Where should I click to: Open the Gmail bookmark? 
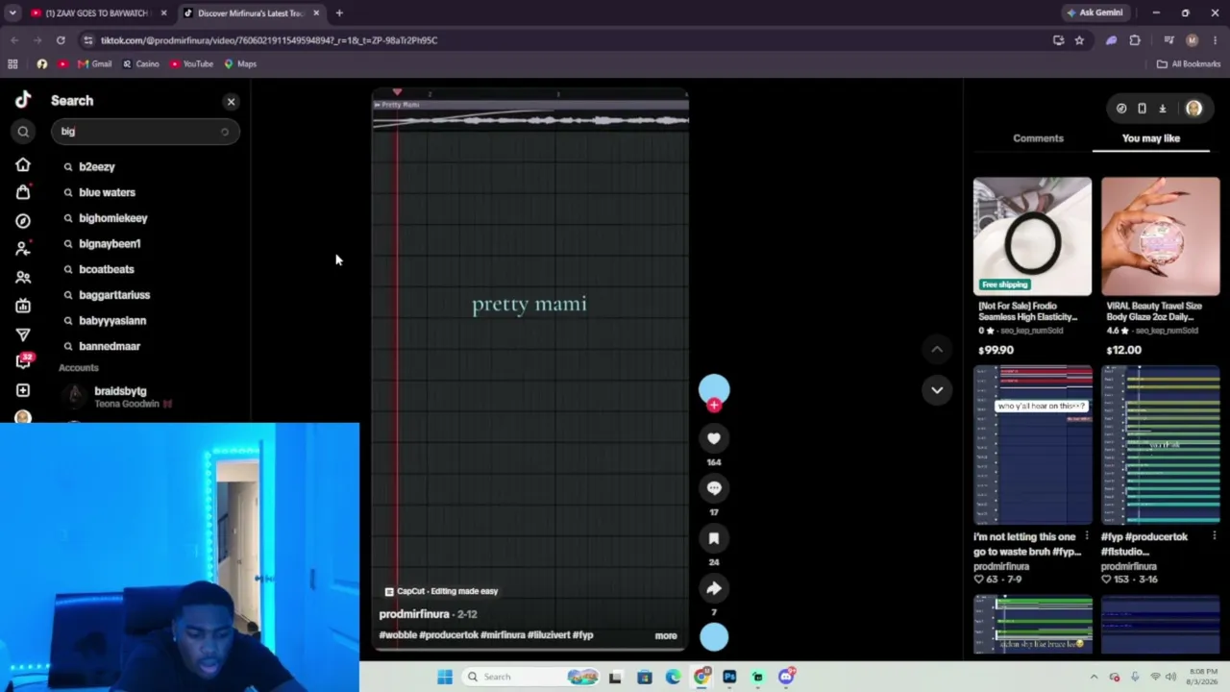pyautogui.click(x=94, y=64)
